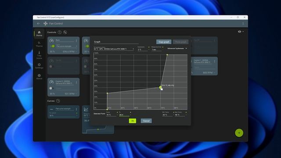Expand the first control card's RPM chevron
The width and height of the screenshot is (281, 158).
tap(76, 52)
